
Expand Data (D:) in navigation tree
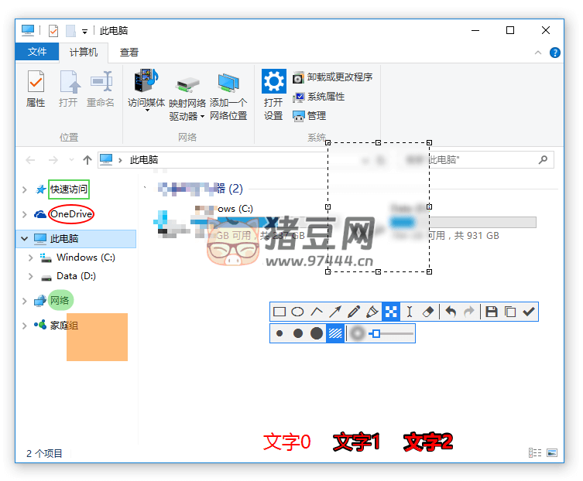pos(30,276)
